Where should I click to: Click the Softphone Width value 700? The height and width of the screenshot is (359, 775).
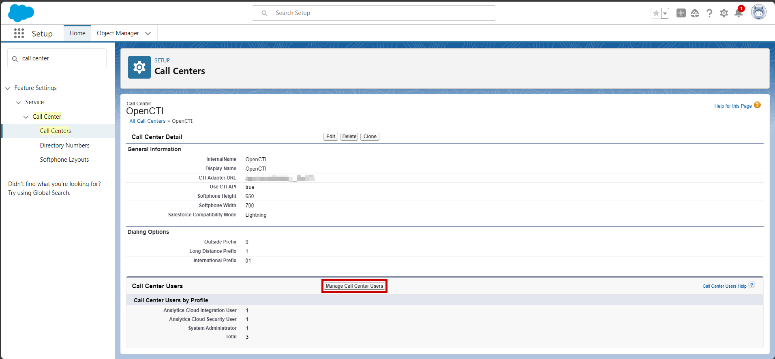click(250, 206)
